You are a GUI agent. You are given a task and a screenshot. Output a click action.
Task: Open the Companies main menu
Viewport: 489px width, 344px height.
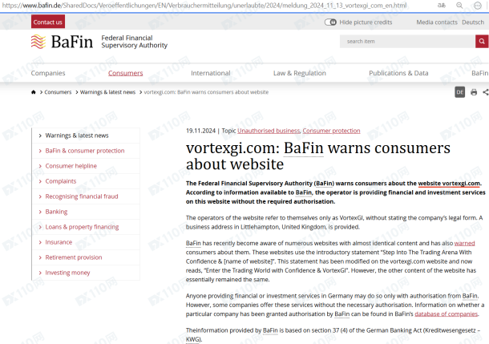[48, 73]
